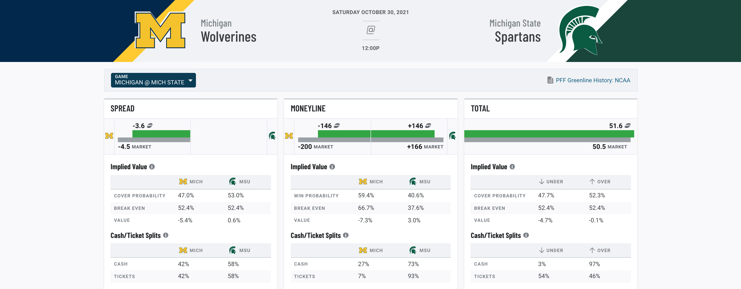Viewport: 741px width, 289px height.
Task: Click MSU logo in Spread Cash/Ticket header
Action: 232,250
